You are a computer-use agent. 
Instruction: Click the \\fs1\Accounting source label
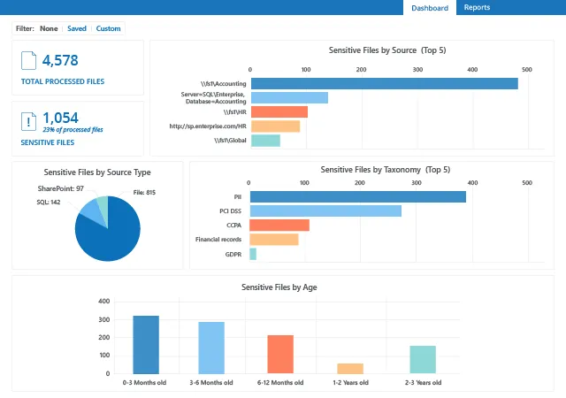click(x=224, y=84)
